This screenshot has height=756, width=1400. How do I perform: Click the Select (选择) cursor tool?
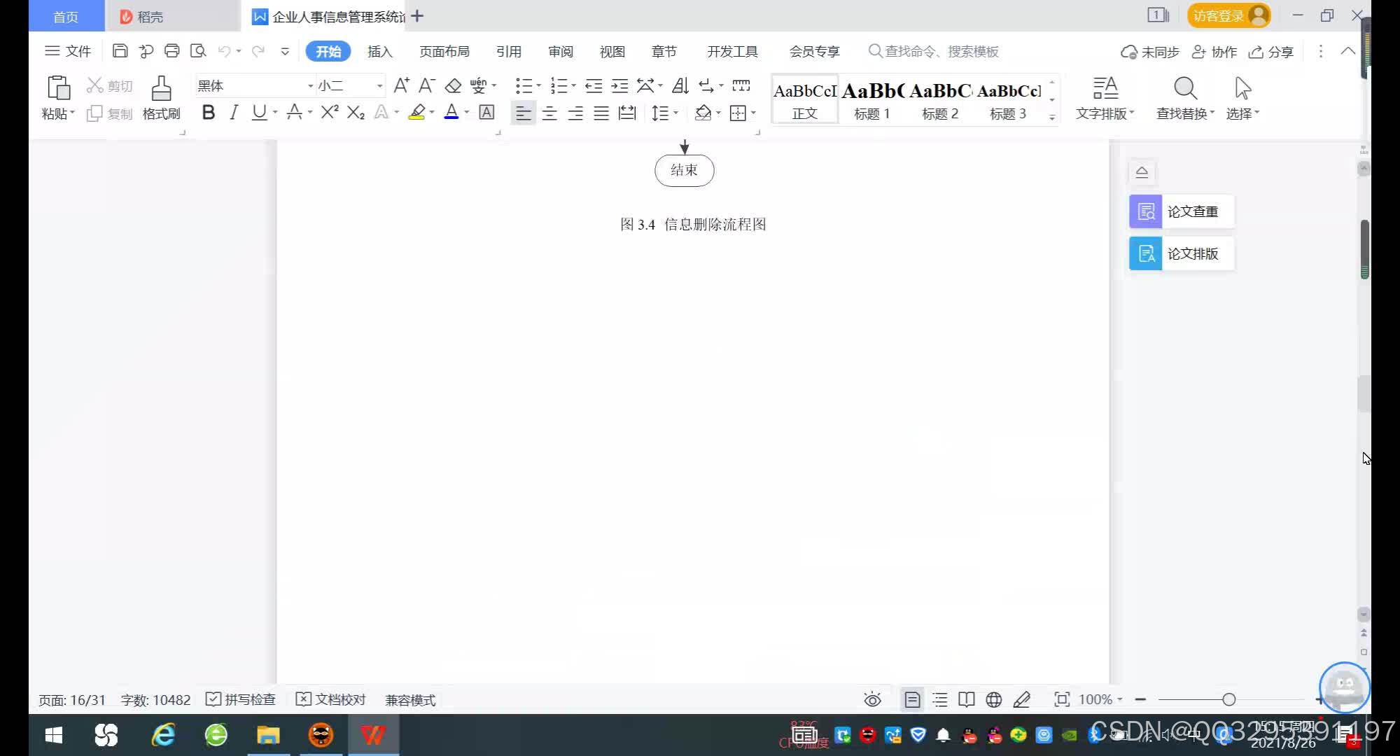click(1242, 98)
